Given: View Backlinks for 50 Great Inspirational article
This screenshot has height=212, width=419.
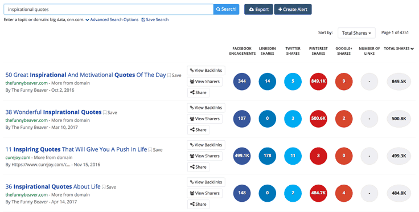Looking at the screenshot, I should point(206,71).
